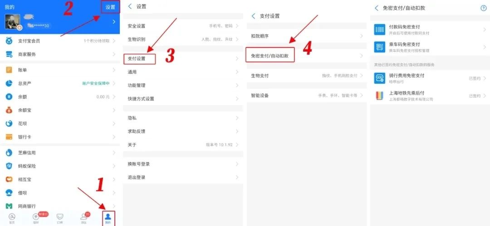Open the 上海地铁先乘后付 icon
The height and width of the screenshot is (226, 490).
380,96
